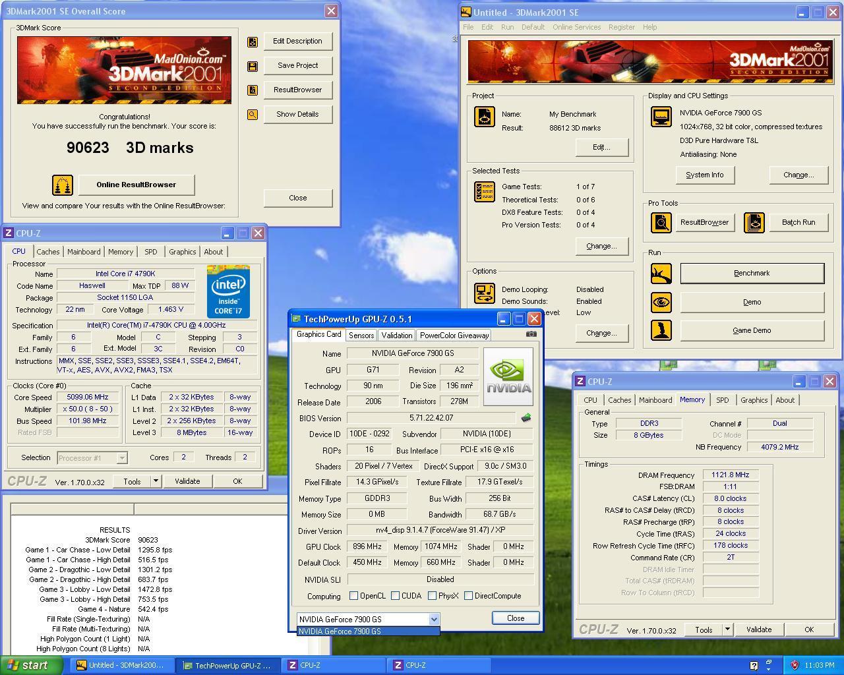Click the Batch Run icon
844x675 pixels.
click(754, 223)
